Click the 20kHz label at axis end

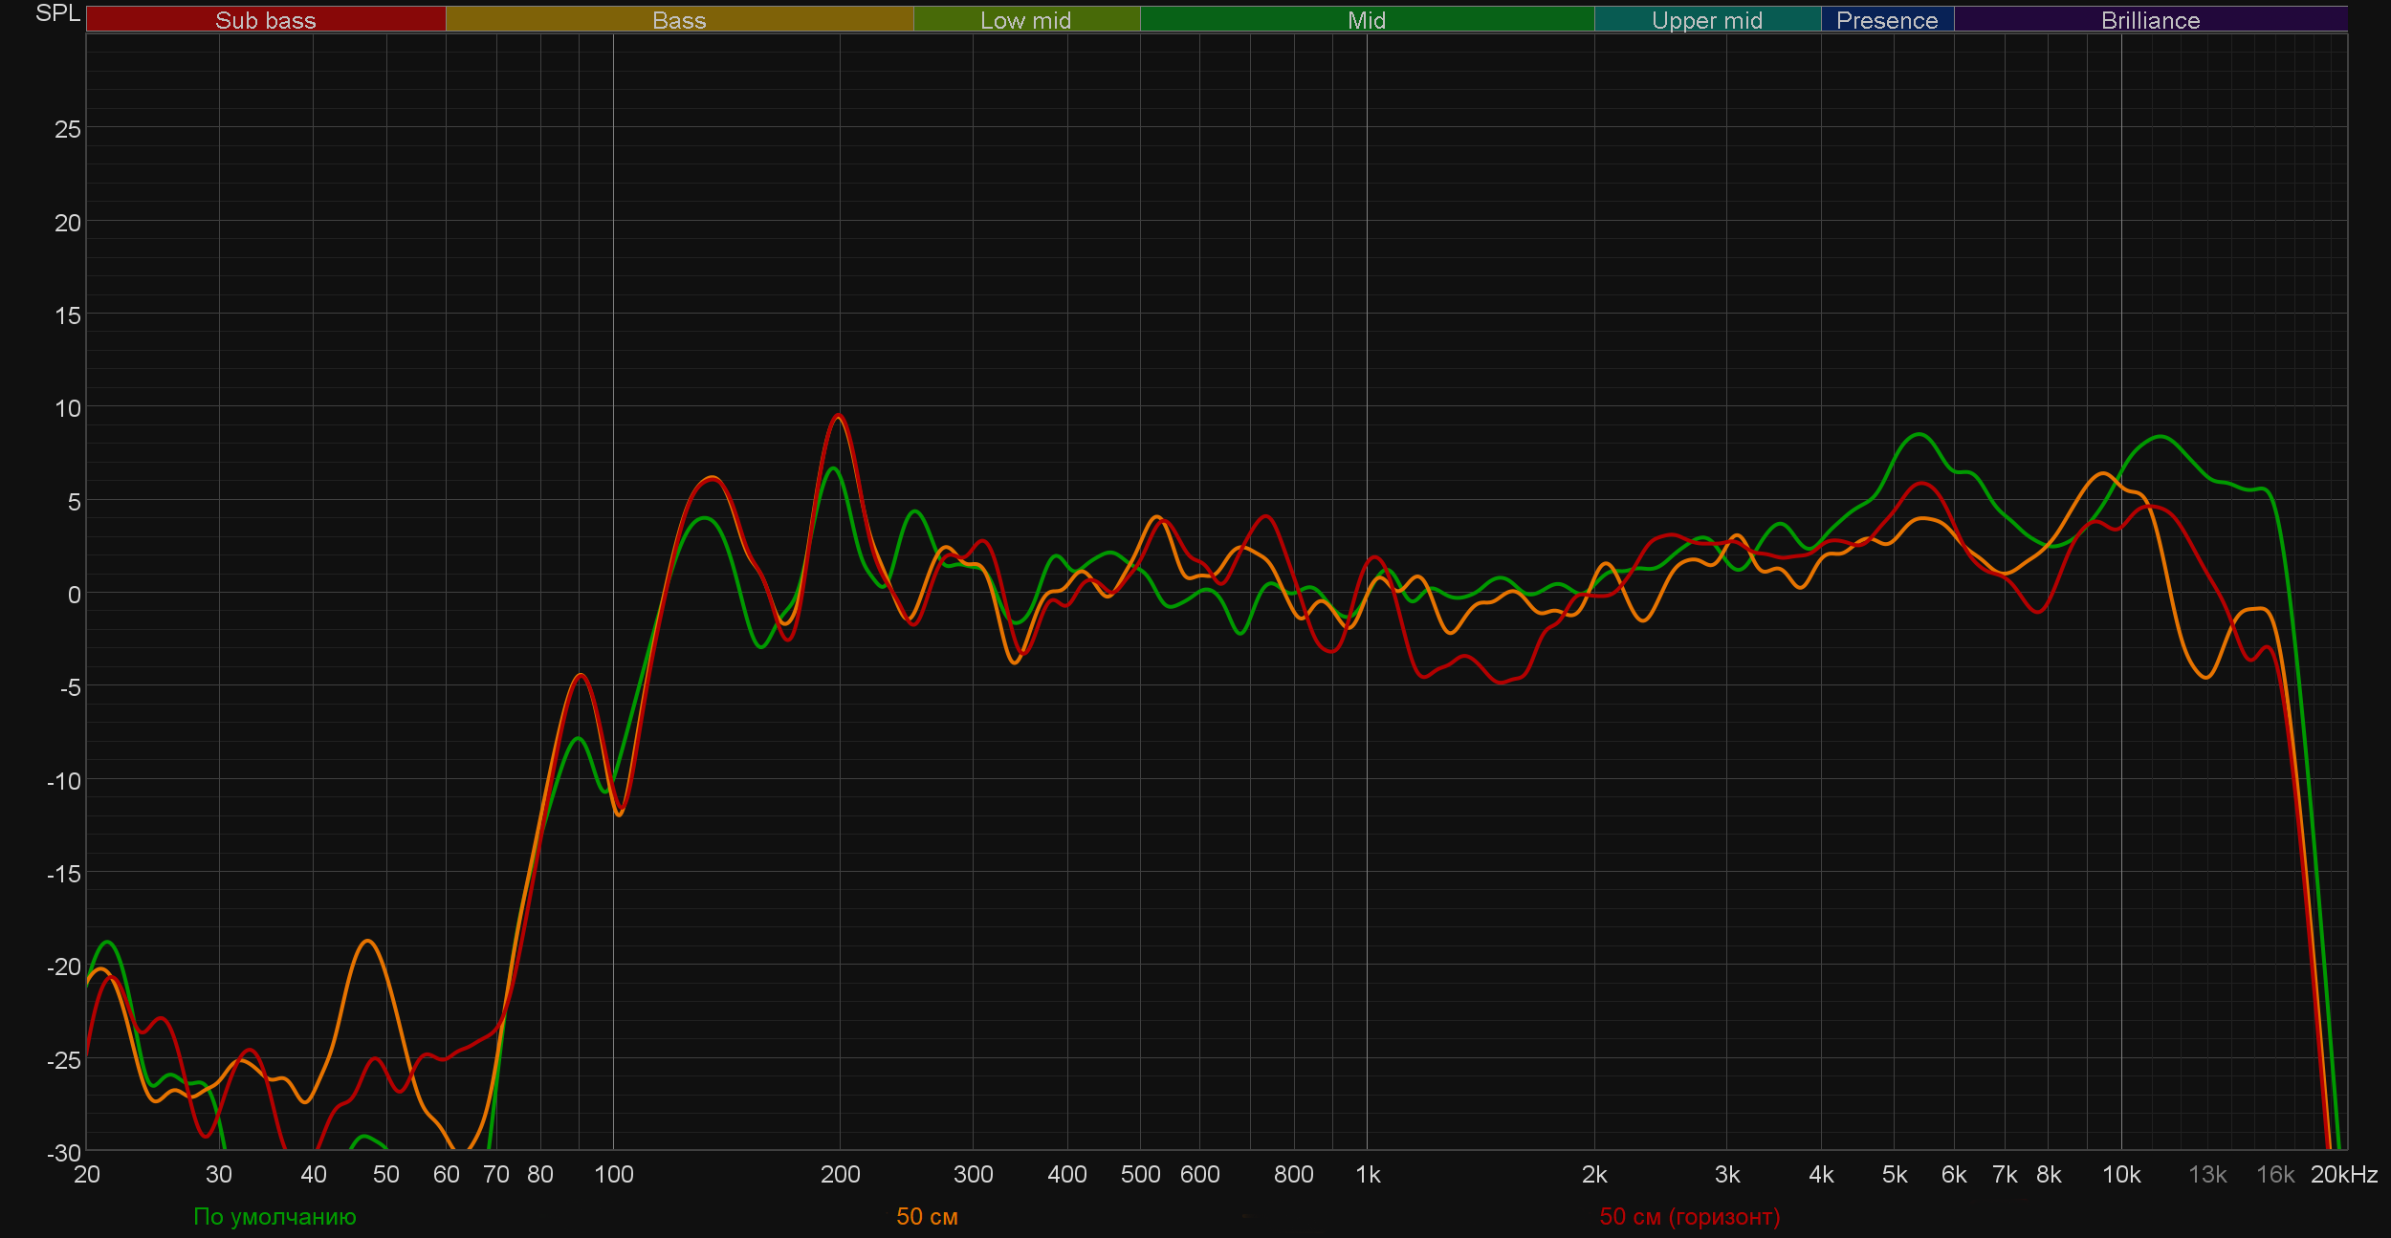(2343, 1174)
